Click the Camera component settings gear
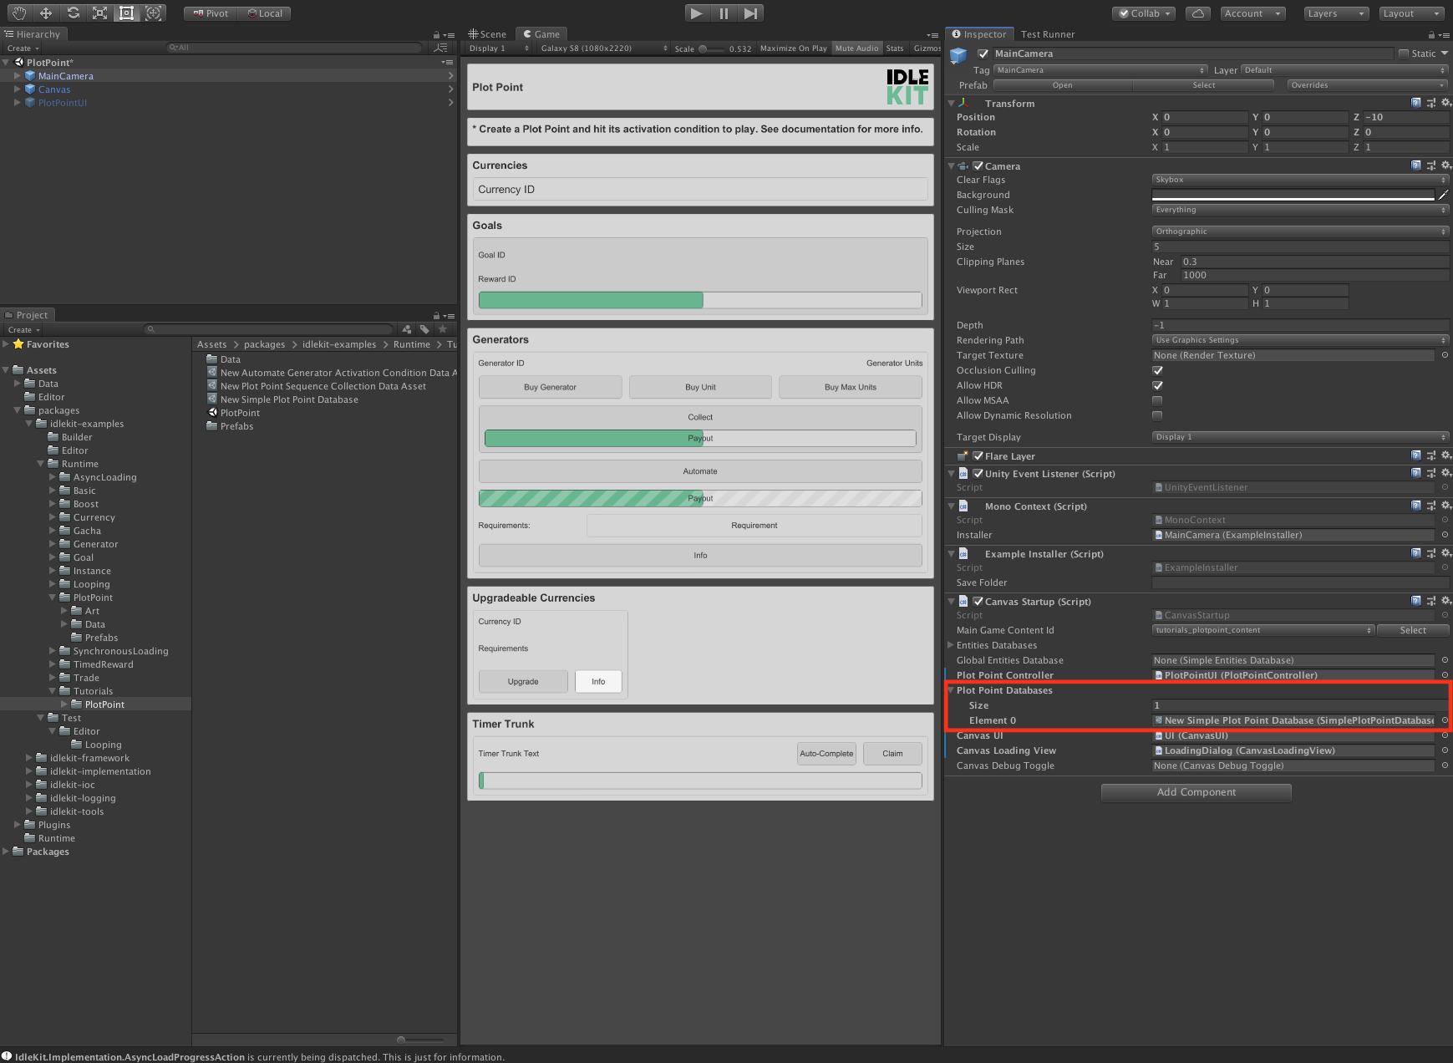Viewport: 1453px width, 1063px height. tap(1446, 165)
